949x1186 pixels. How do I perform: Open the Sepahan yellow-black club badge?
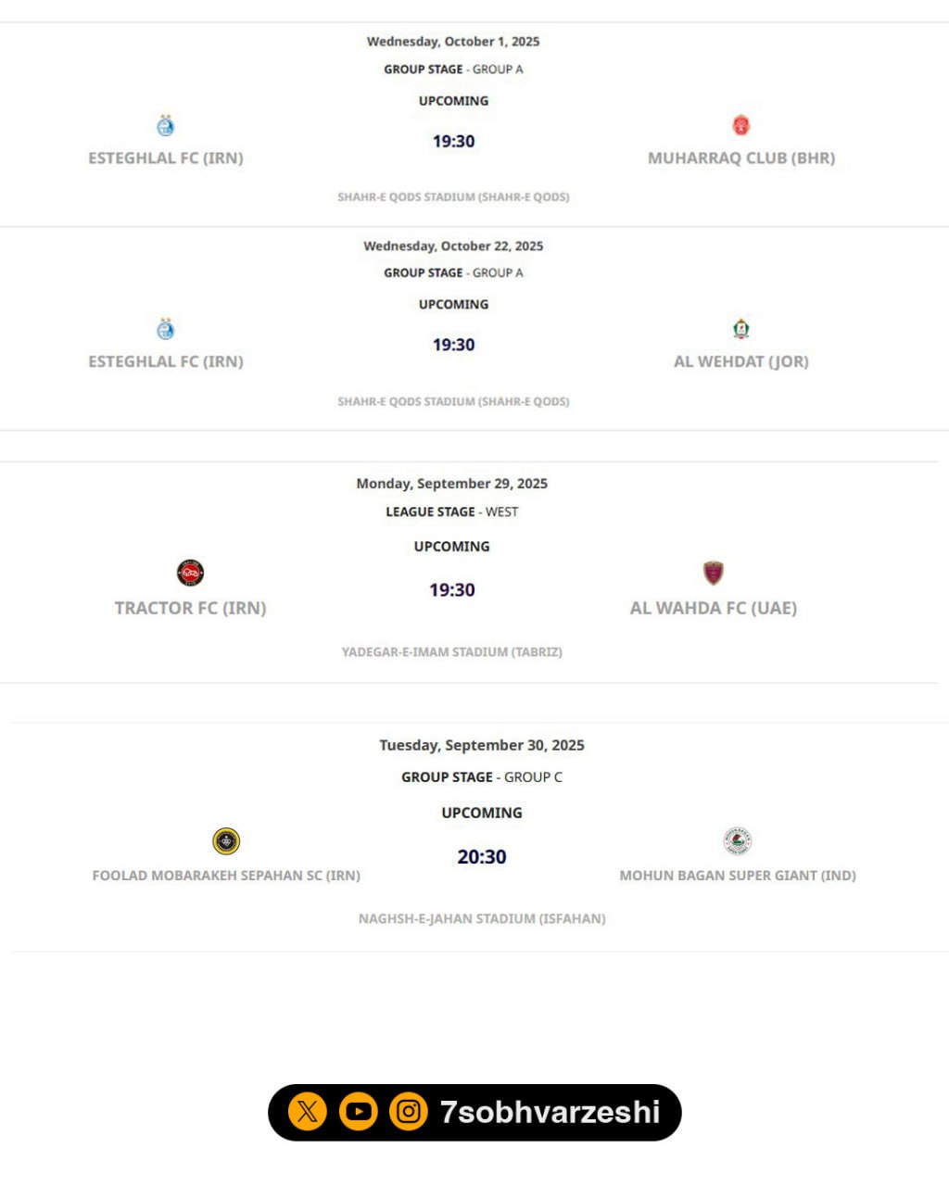point(226,841)
